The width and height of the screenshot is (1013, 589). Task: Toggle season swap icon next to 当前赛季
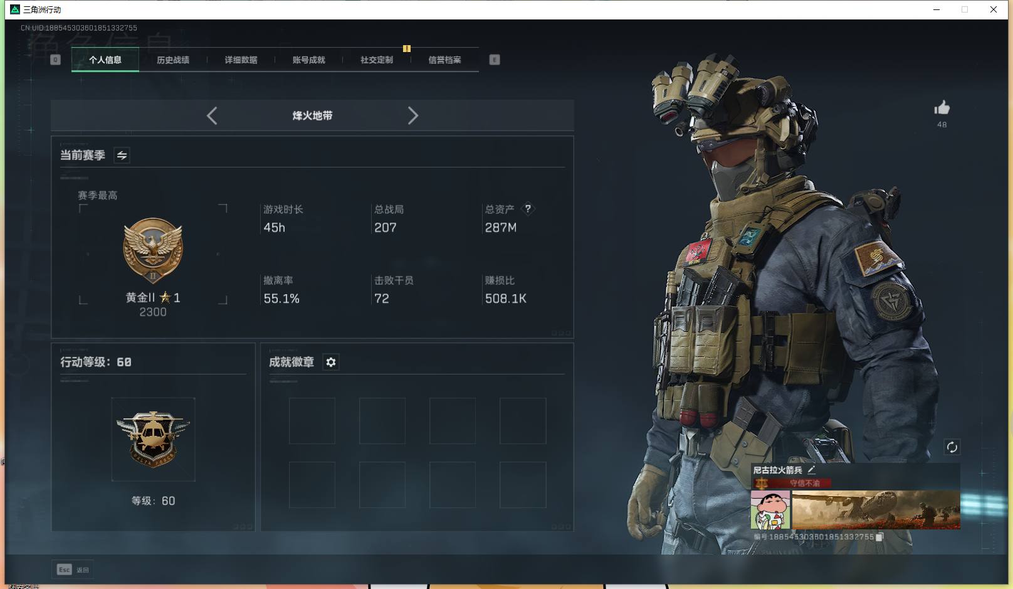122,155
